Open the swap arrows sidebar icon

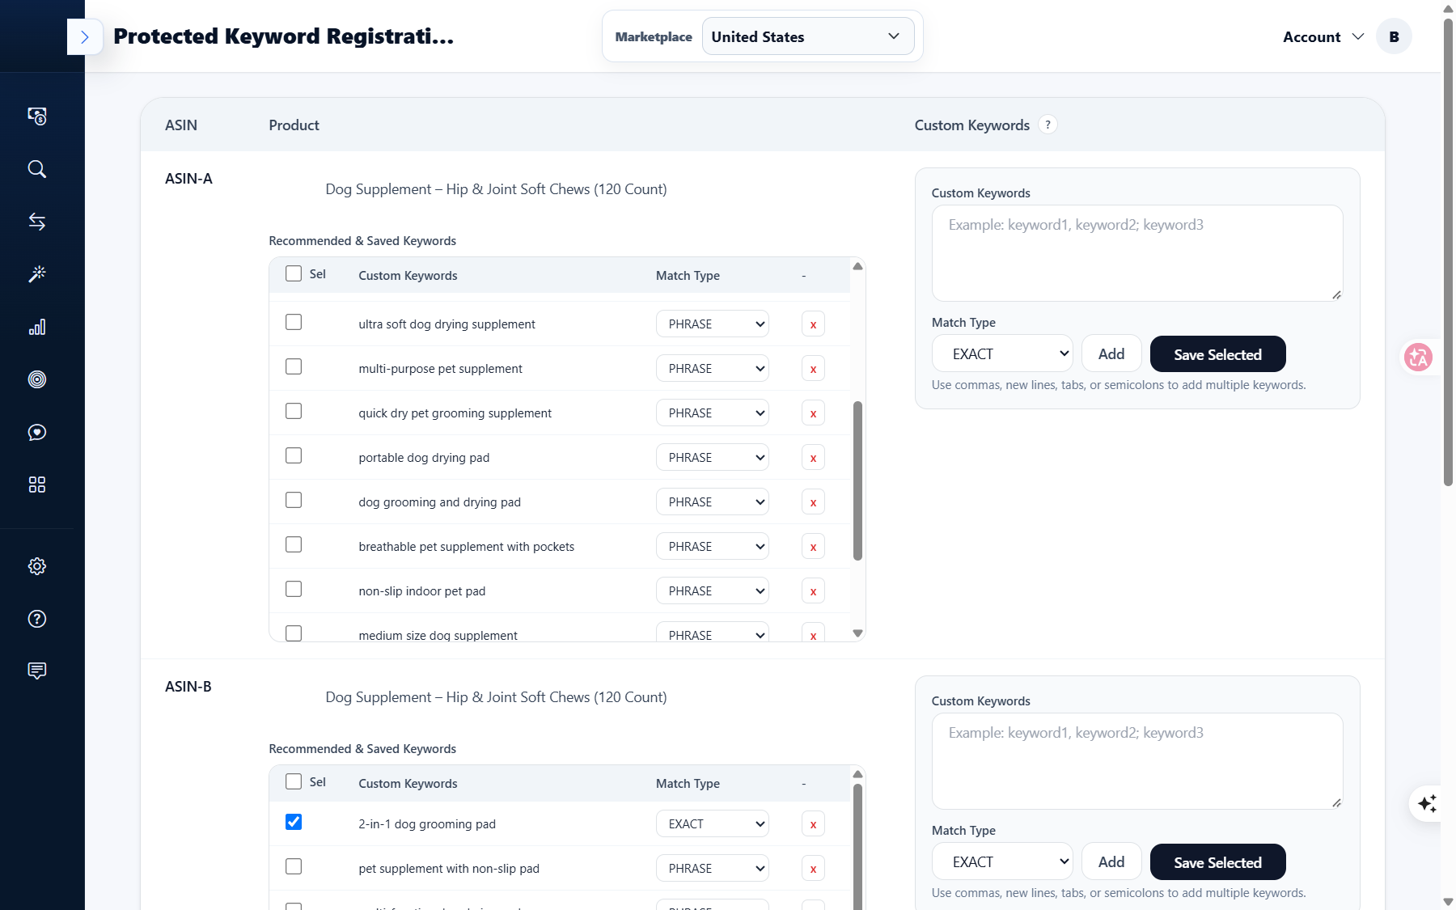coord(37,222)
